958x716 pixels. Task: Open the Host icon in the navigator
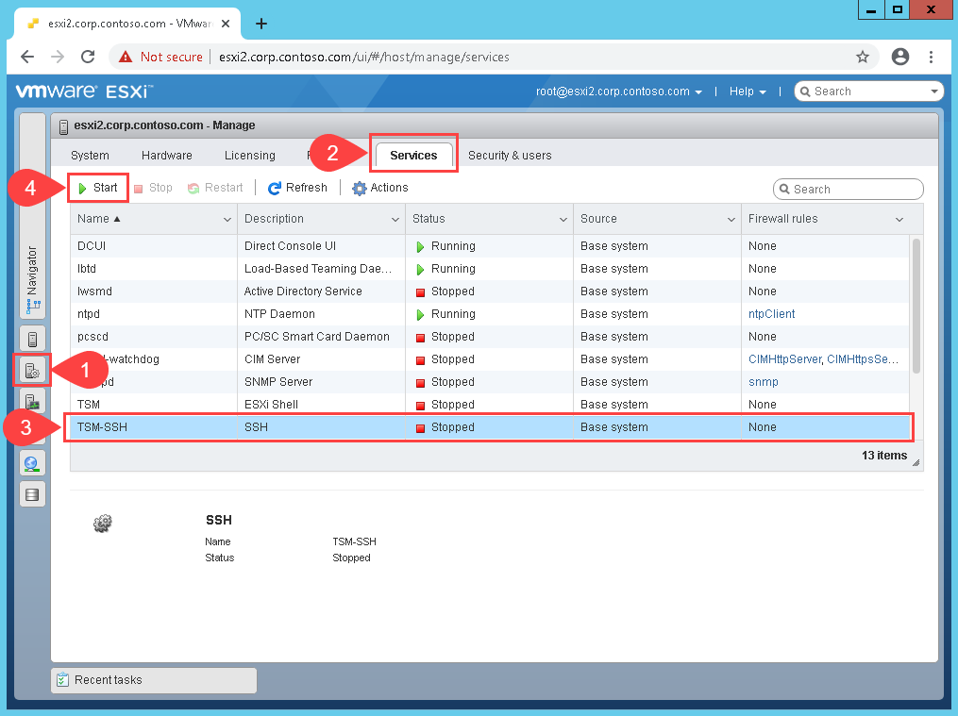click(x=32, y=338)
